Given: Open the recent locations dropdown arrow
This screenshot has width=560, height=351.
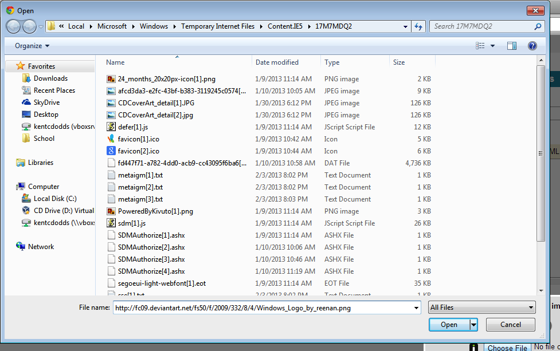Looking at the screenshot, I should click(41, 27).
